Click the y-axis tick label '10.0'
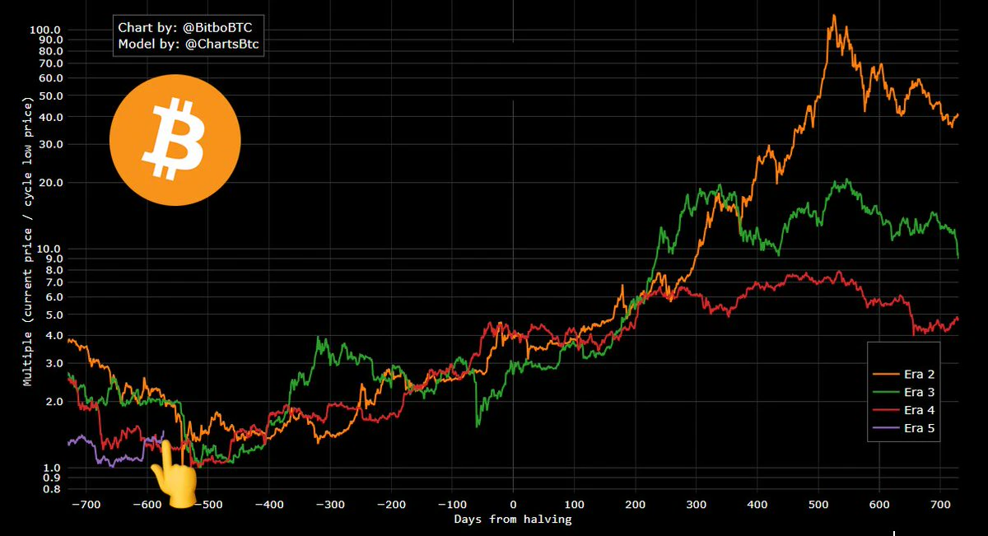Viewport: 988px width, 536px height. [49, 249]
